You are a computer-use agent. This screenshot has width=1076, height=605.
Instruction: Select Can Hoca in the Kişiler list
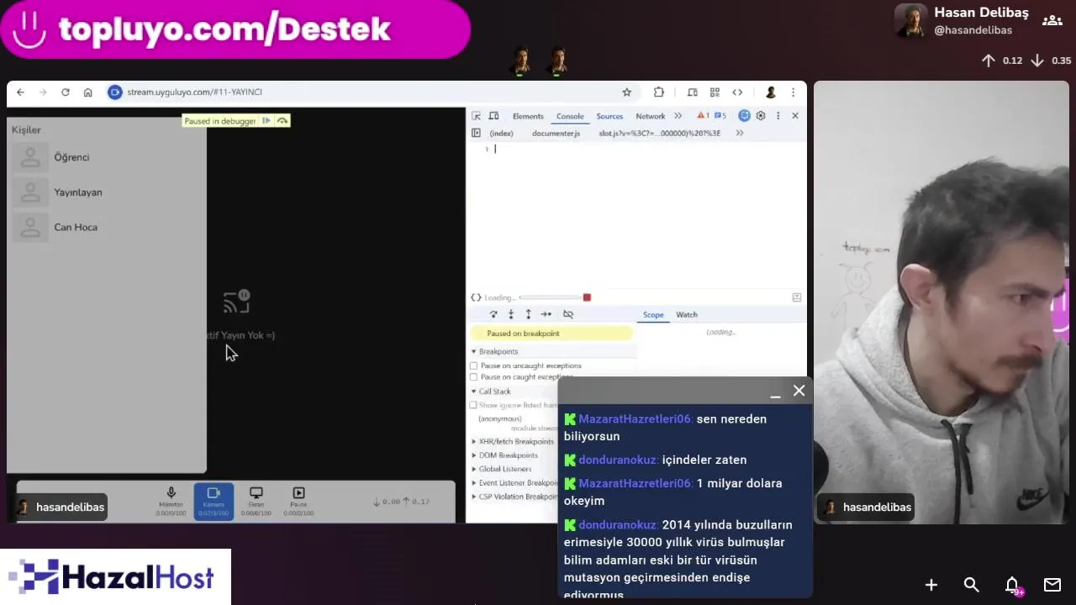pos(108,227)
